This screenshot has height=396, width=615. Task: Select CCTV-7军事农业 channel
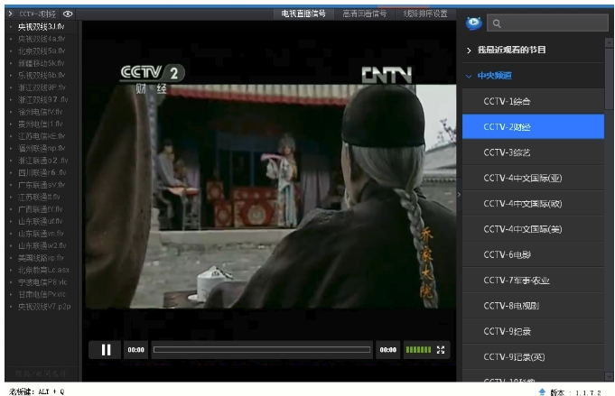click(x=533, y=281)
